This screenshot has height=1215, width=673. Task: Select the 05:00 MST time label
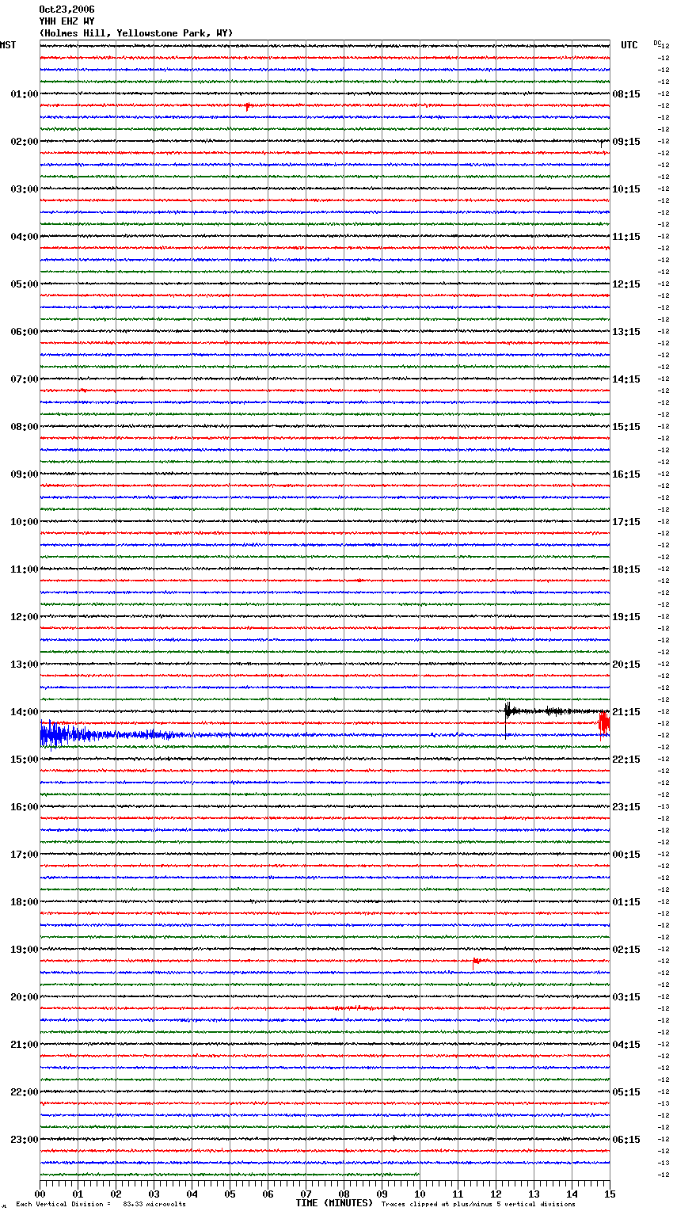click(x=25, y=284)
